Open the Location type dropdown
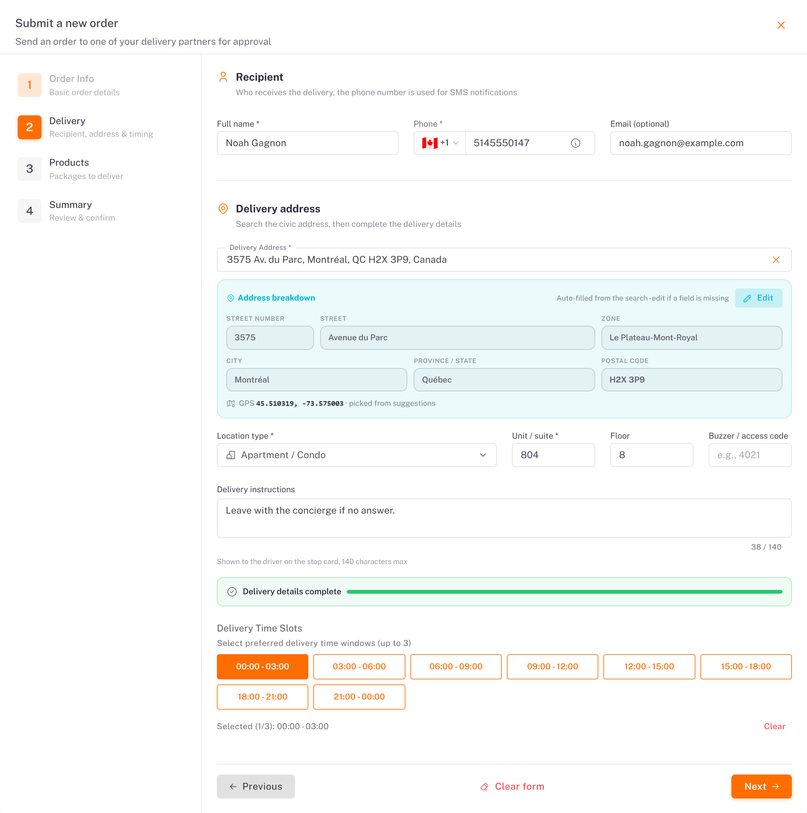Image resolution: width=807 pixels, height=813 pixels. pos(356,455)
